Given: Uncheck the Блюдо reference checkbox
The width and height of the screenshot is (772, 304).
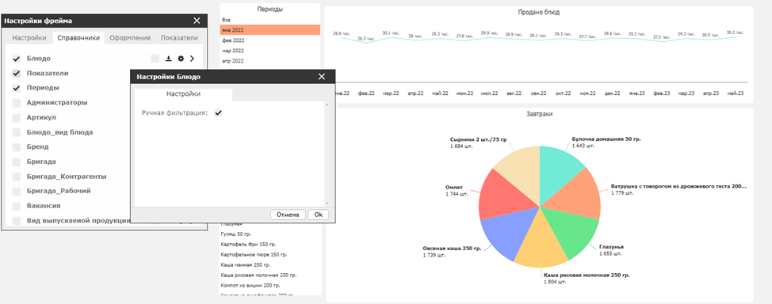Looking at the screenshot, I should 17,59.
